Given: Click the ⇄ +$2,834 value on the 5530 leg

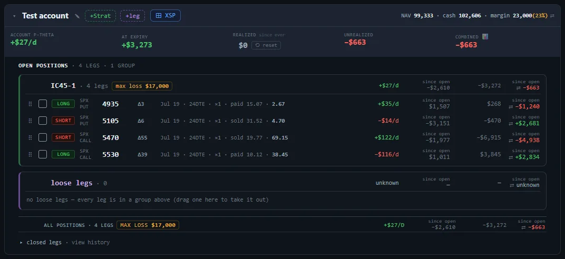Looking at the screenshot, I should 524,157.
